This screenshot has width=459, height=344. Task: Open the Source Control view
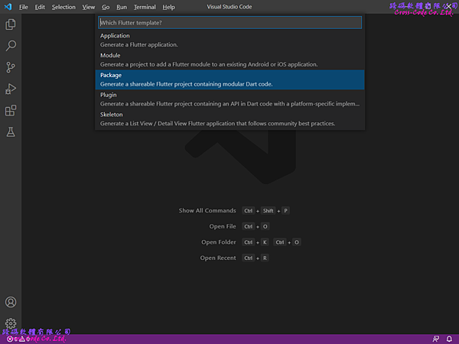click(x=11, y=67)
